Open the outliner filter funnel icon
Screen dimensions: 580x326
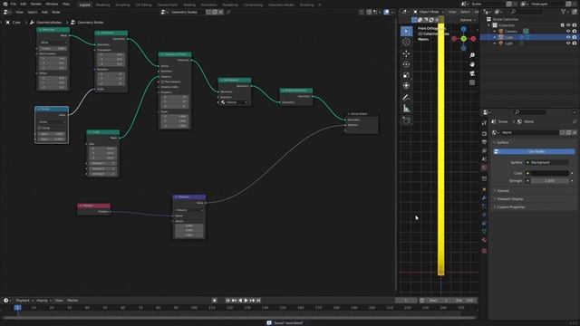(564, 12)
